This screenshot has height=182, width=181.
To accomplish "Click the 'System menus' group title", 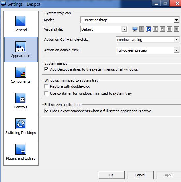I will [x=56, y=63].
